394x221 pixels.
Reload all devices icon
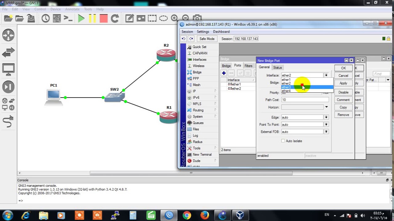pos(115,18)
